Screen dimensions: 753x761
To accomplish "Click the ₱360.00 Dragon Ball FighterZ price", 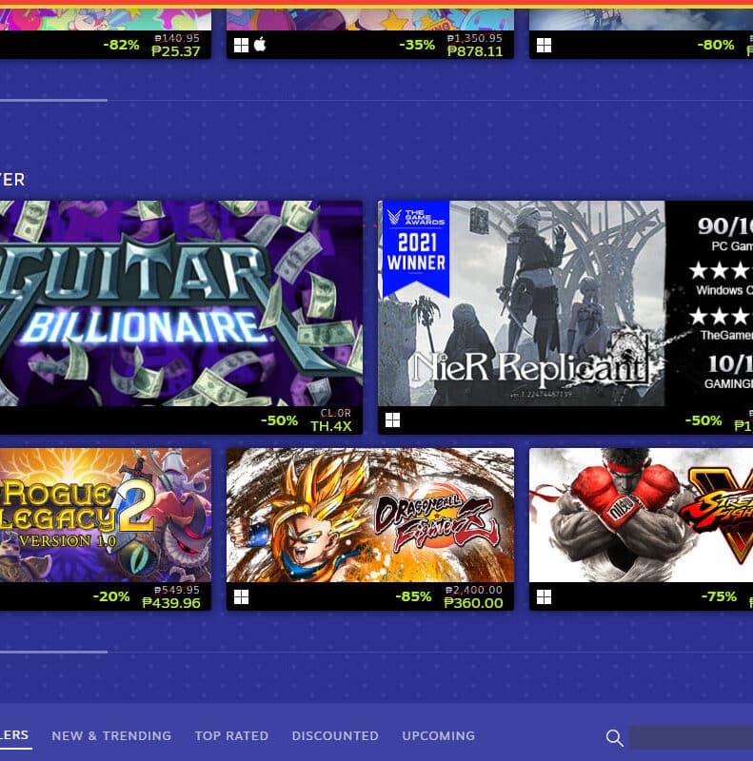I will click(474, 603).
